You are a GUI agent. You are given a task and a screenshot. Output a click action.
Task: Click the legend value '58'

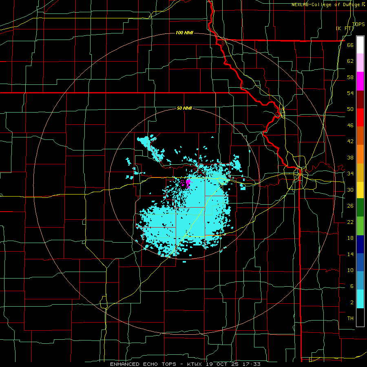[x=350, y=77]
